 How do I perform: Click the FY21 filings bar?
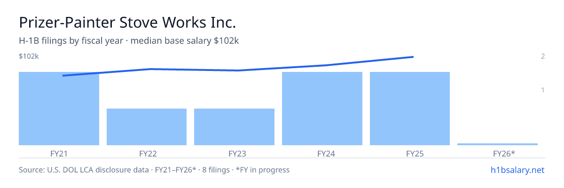coord(59,109)
